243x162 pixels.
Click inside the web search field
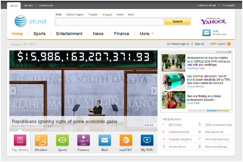(x=109, y=22)
